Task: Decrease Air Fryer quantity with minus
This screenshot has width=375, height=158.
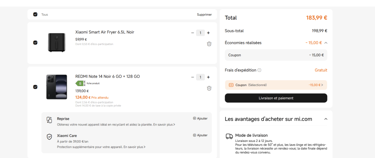Action: pos(192,33)
